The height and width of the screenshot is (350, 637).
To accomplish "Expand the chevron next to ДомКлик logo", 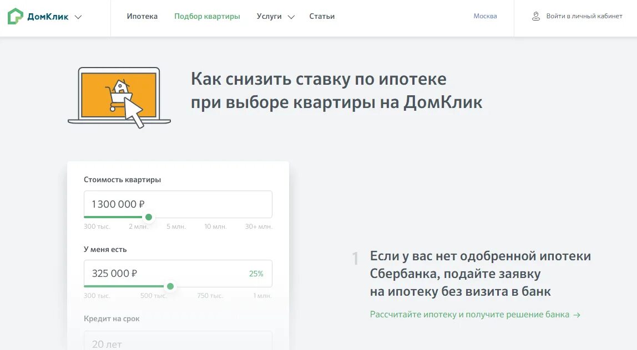I will tap(78, 17).
